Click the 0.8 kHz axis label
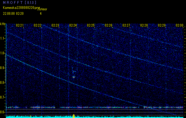The width and height of the screenshot is (186, 118). pos(2,83)
